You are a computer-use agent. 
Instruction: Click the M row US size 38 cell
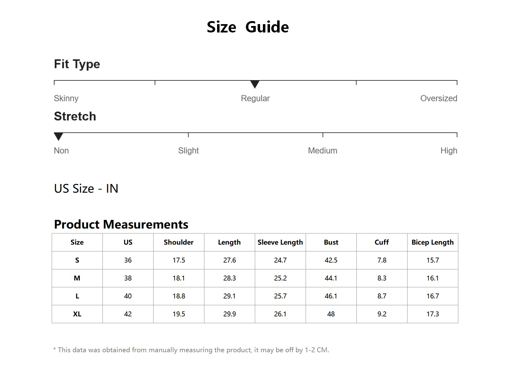[x=128, y=278]
